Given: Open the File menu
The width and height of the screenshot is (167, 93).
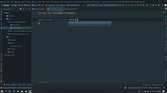Looking at the screenshot, I should tap(5, 2).
